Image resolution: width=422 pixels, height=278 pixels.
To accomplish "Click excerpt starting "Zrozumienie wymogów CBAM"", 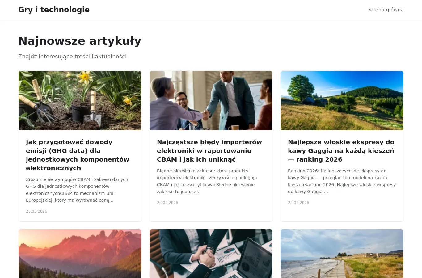I will click(77, 190).
